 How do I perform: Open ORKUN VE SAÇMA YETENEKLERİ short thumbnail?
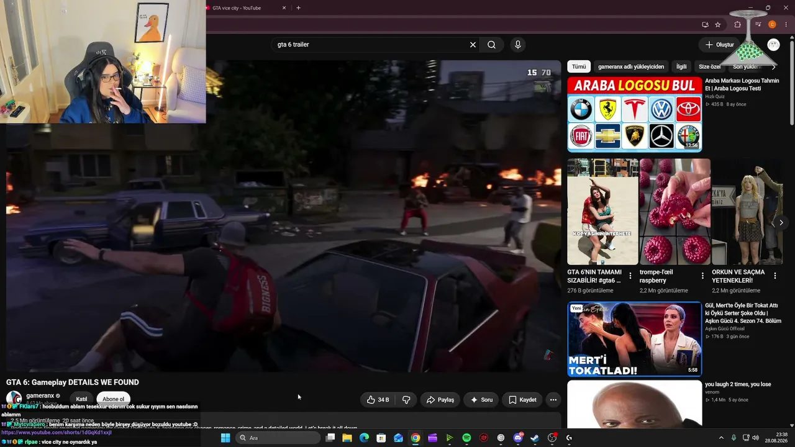coord(747,212)
